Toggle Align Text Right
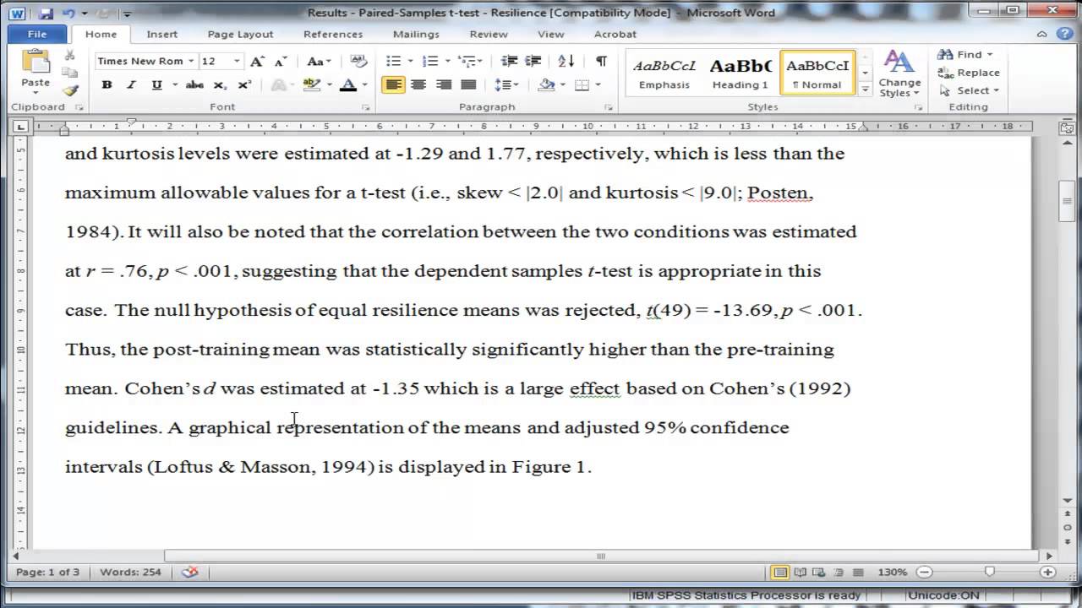 coord(443,84)
